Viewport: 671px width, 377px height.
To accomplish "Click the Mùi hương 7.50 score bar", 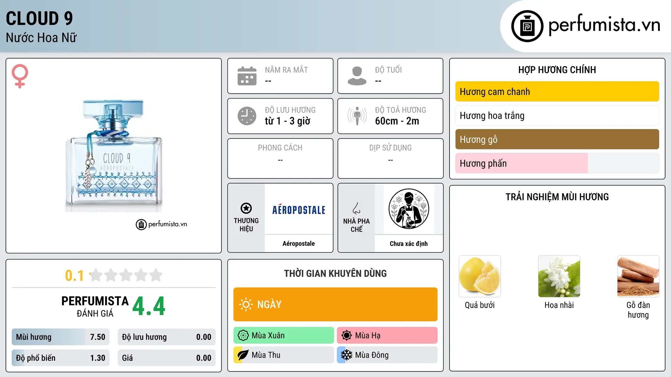I will 61,337.
